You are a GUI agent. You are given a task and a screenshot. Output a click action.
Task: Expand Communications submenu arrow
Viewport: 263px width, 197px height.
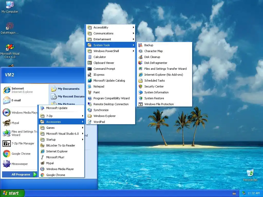click(134, 33)
